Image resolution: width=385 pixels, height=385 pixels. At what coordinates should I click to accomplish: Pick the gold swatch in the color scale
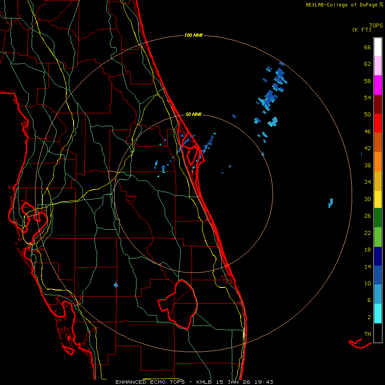click(x=378, y=181)
